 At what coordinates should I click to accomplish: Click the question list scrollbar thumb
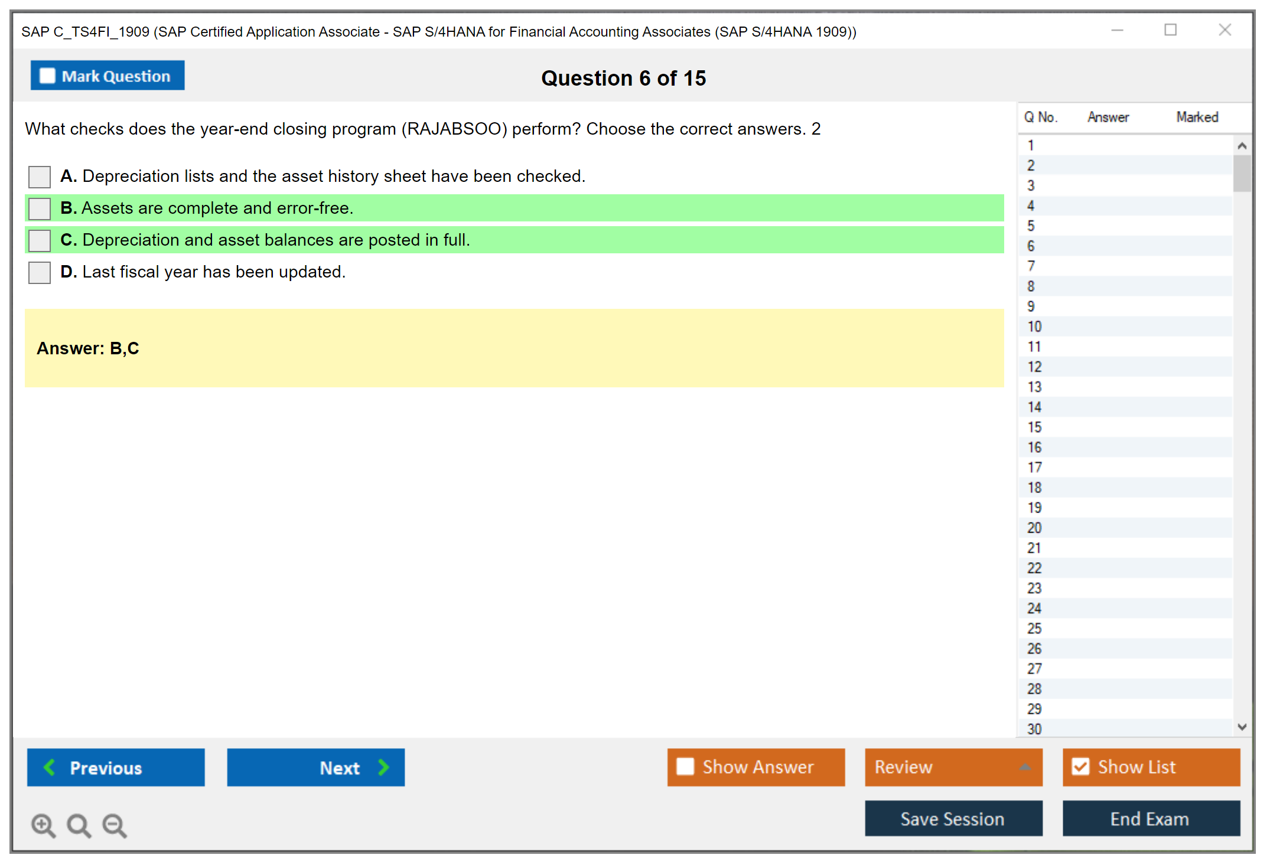point(1242,173)
